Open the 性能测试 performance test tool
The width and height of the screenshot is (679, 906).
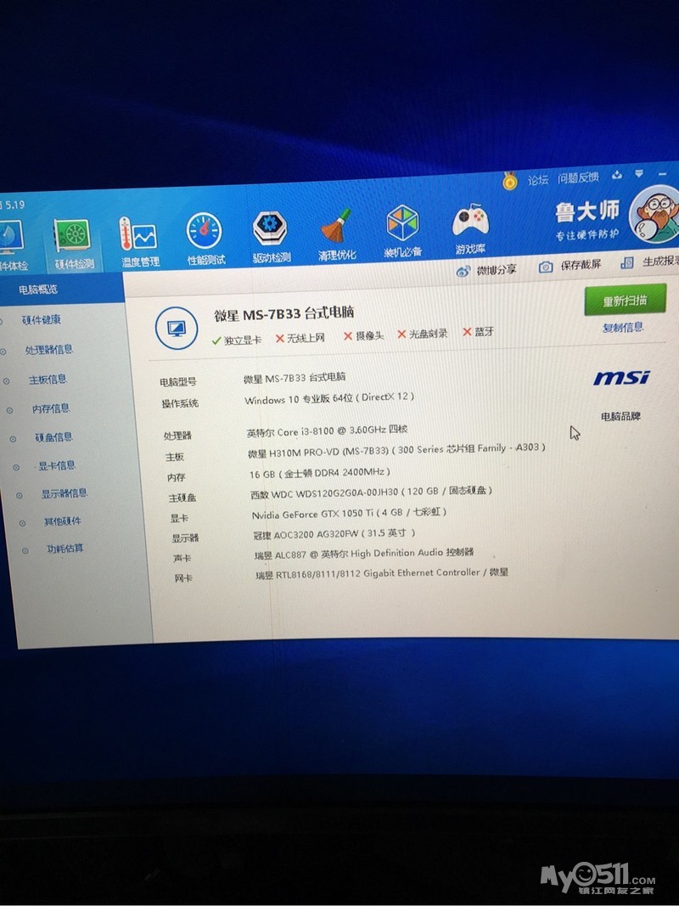tap(205, 239)
